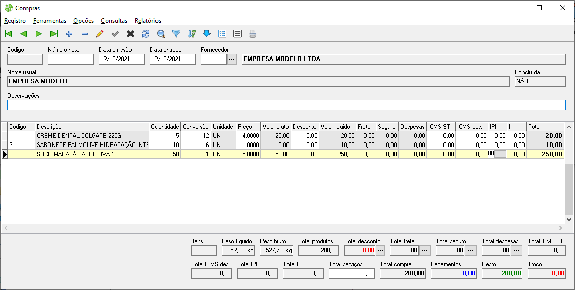Click the pencil edit icon
The width and height of the screenshot is (575, 290).
point(100,34)
